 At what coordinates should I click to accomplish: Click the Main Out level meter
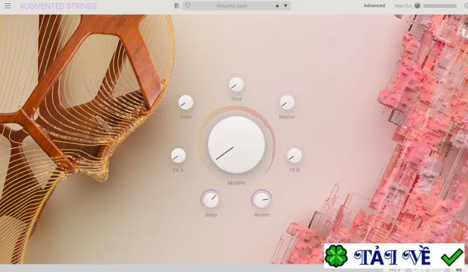[440, 6]
